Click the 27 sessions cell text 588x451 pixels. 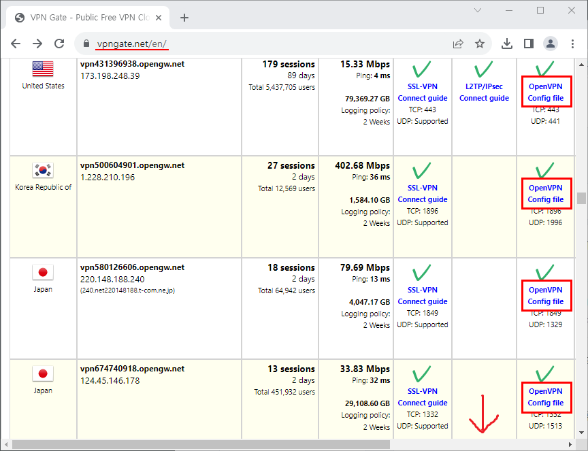291,165
